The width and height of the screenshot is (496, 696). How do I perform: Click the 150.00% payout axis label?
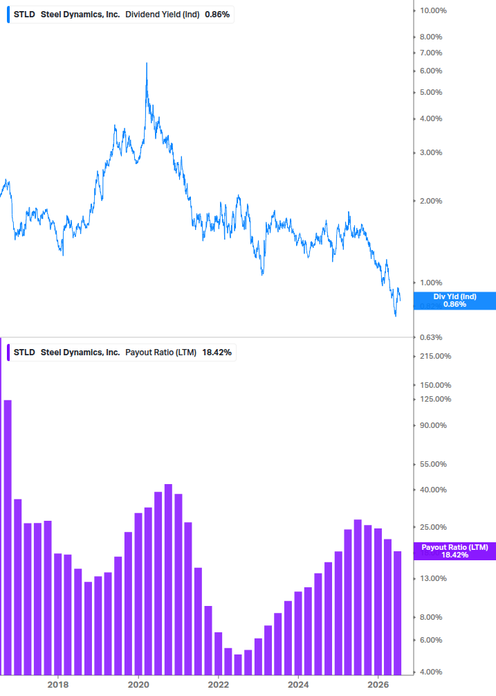point(435,385)
